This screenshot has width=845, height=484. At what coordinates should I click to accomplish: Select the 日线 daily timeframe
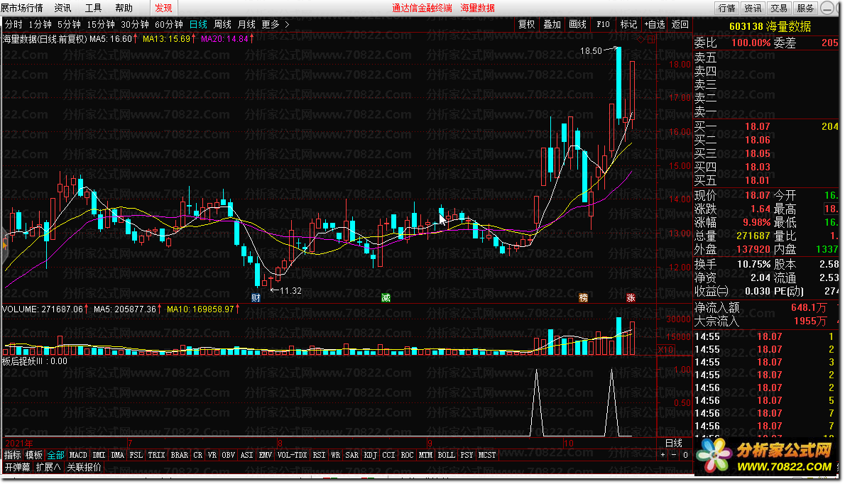[198, 24]
